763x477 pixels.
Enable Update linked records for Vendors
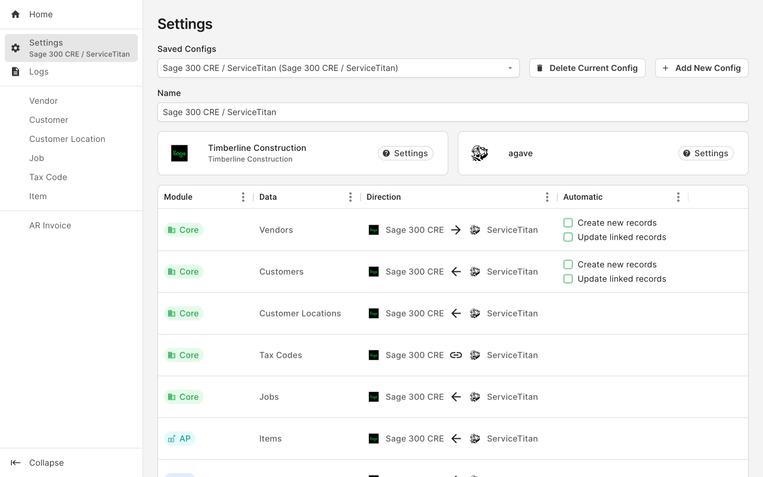(x=568, y=237)
